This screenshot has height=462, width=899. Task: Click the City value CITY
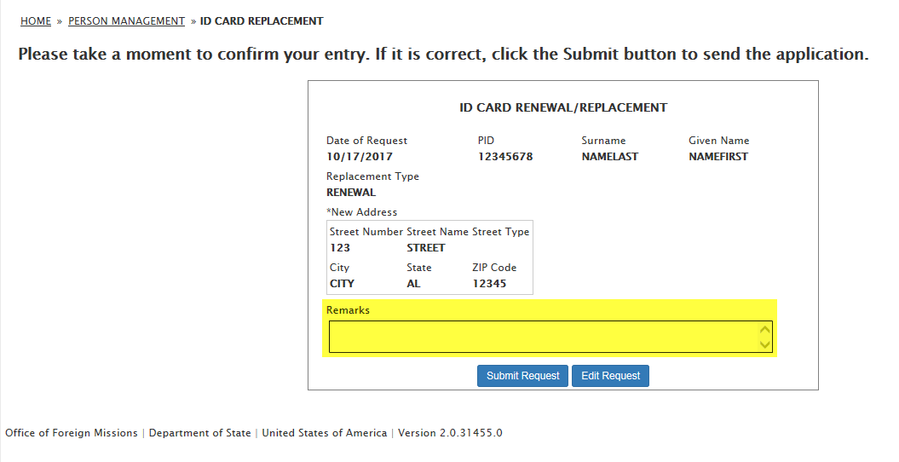point(342,284)
